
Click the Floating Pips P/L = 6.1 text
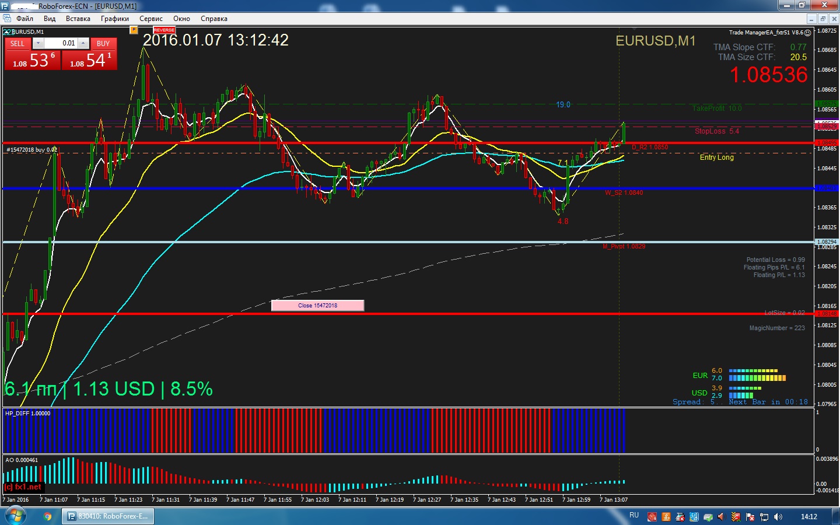[x=774, y=267]
